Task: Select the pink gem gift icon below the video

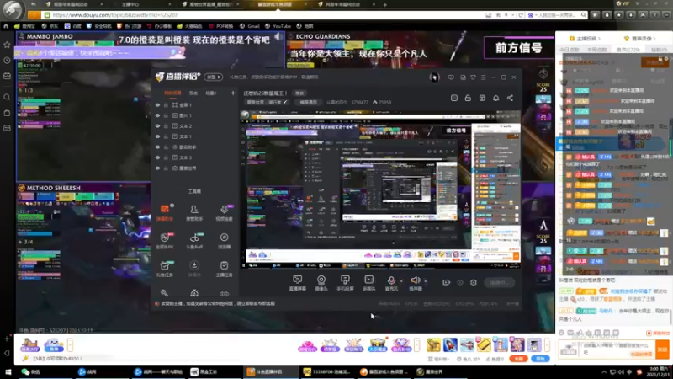Action: point(307,344)
